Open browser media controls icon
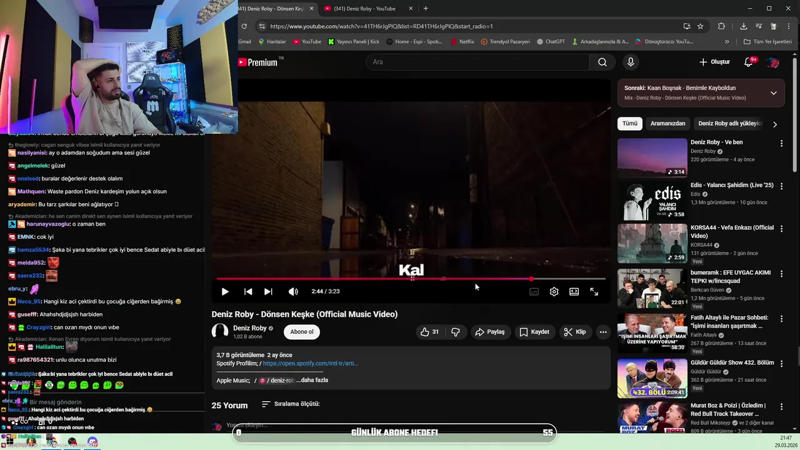This screenshot has height=450, width=800. point(759,26)
